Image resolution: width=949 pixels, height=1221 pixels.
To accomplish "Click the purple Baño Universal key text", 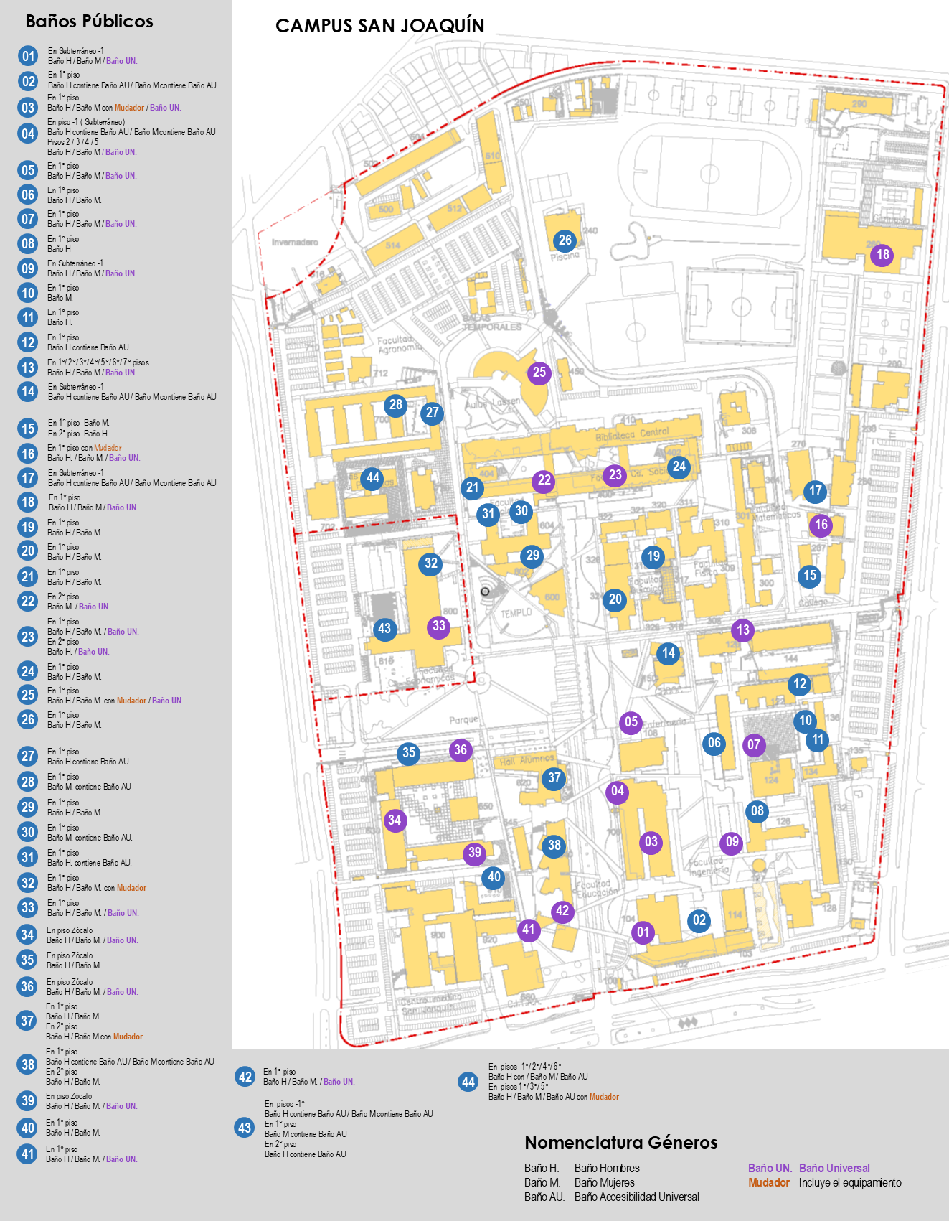I will pyautogui.click(x=834, y=1168).
